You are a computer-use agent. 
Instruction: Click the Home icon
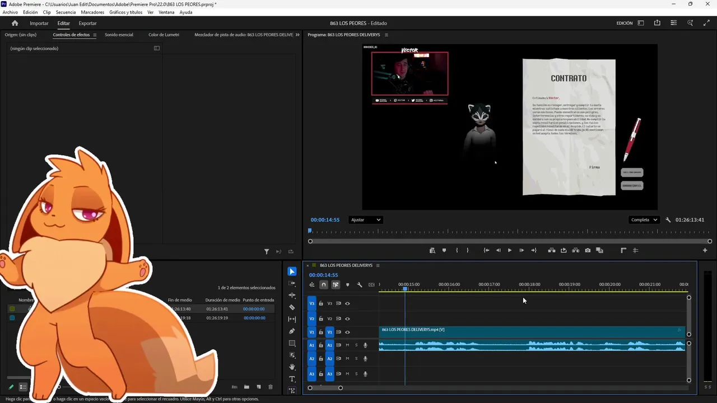15,23
